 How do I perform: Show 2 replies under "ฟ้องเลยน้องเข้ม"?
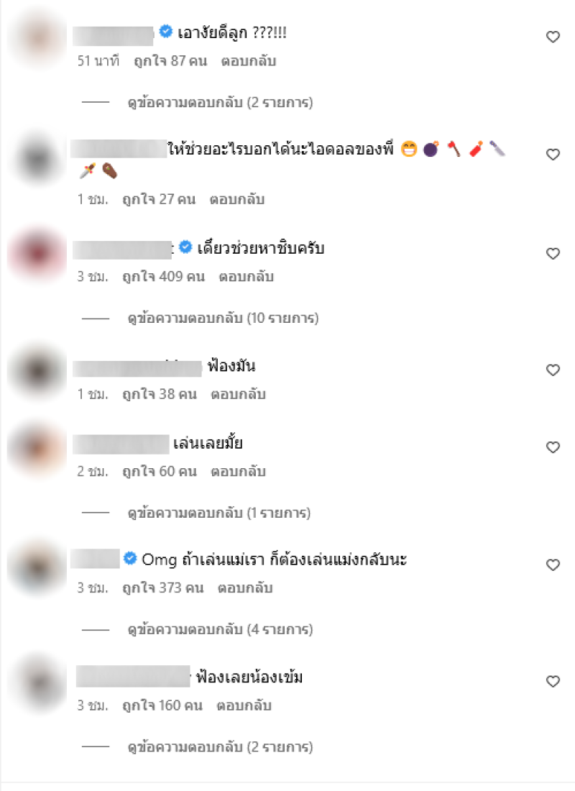pos(220,746)
